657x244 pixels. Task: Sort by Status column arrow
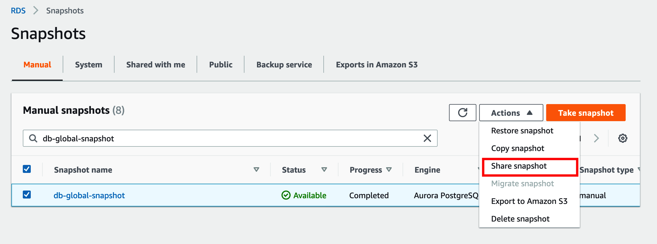click(324, 170)
